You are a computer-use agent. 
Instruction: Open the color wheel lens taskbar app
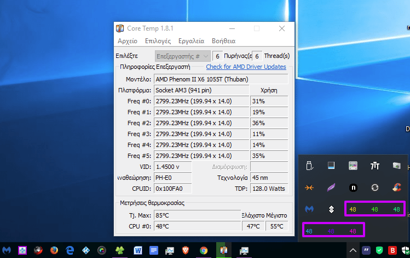(x=102, y=250)
